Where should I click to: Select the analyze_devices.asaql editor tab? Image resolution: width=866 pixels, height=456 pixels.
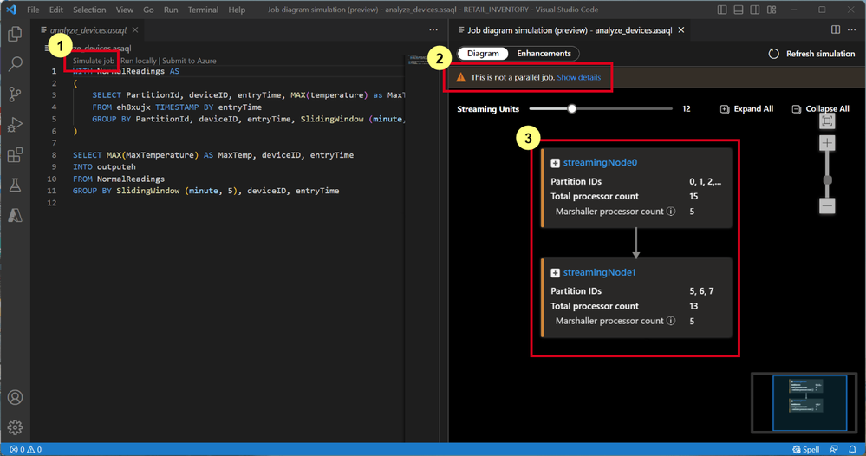(x=88, y=29)
